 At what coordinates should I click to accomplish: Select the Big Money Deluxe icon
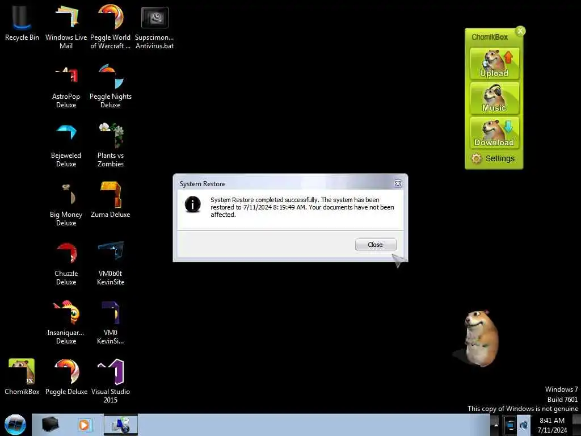click(x=66, y=204)
